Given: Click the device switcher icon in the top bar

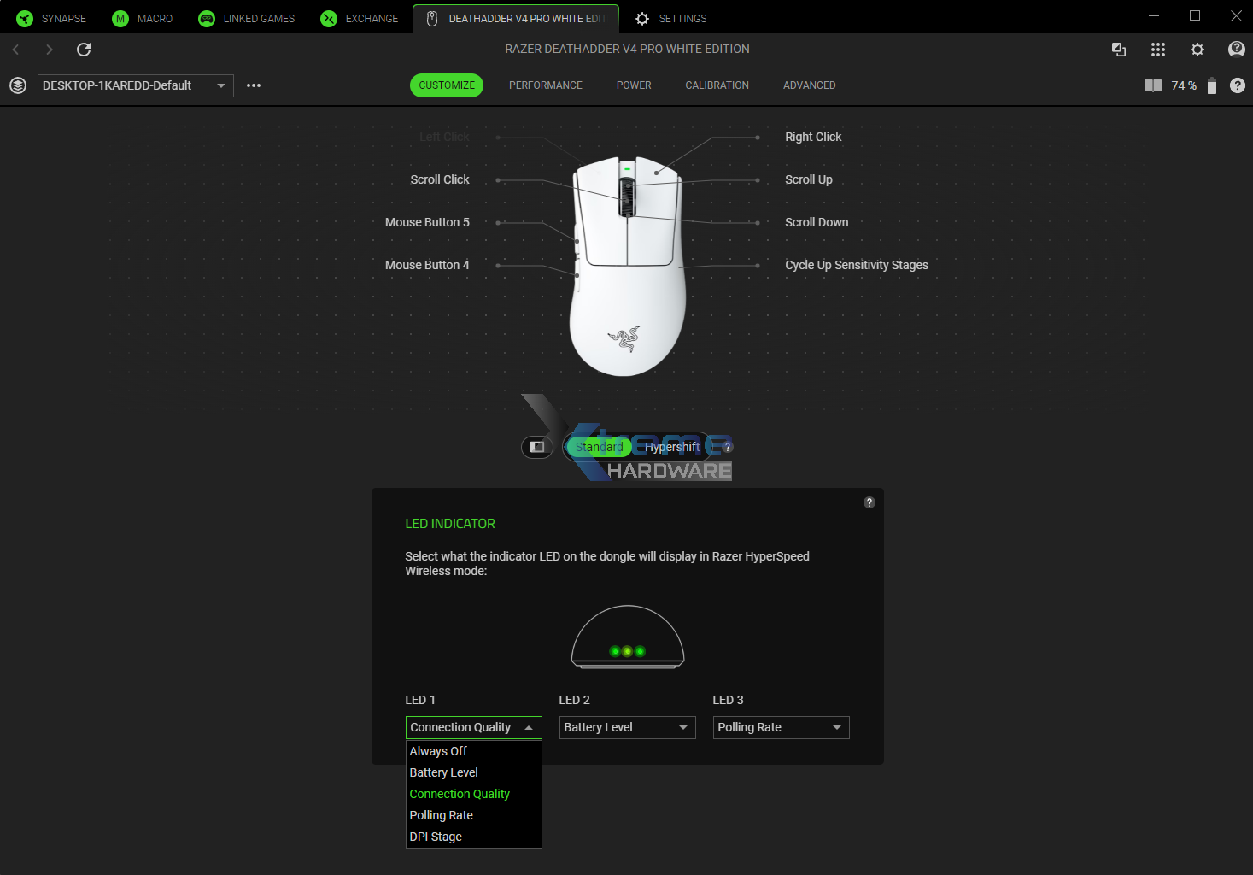Looking at the screenshot, I should tap(1119, 50).
